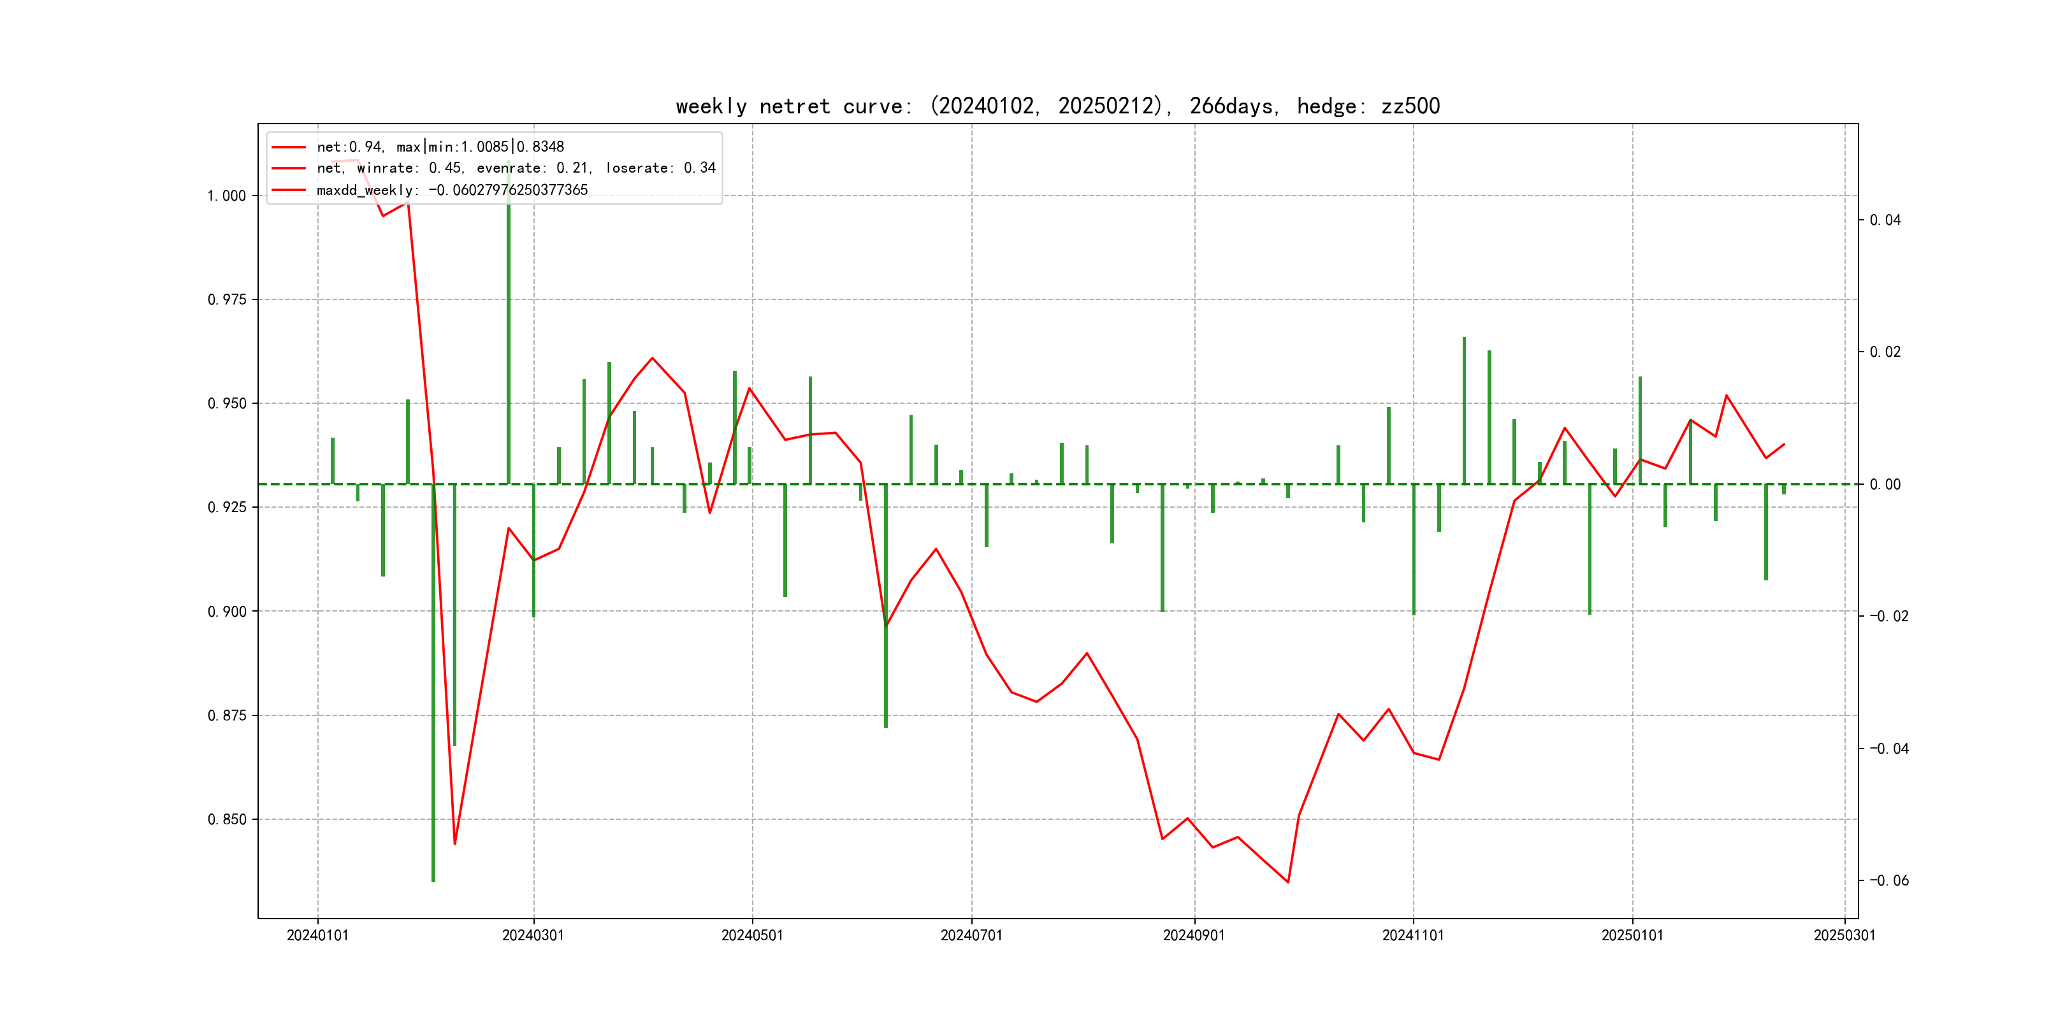This screenshot has height=1032, width=2065.
Task: Click the 1.000 left y-axis tick label
Action: (x=227, y=196)
